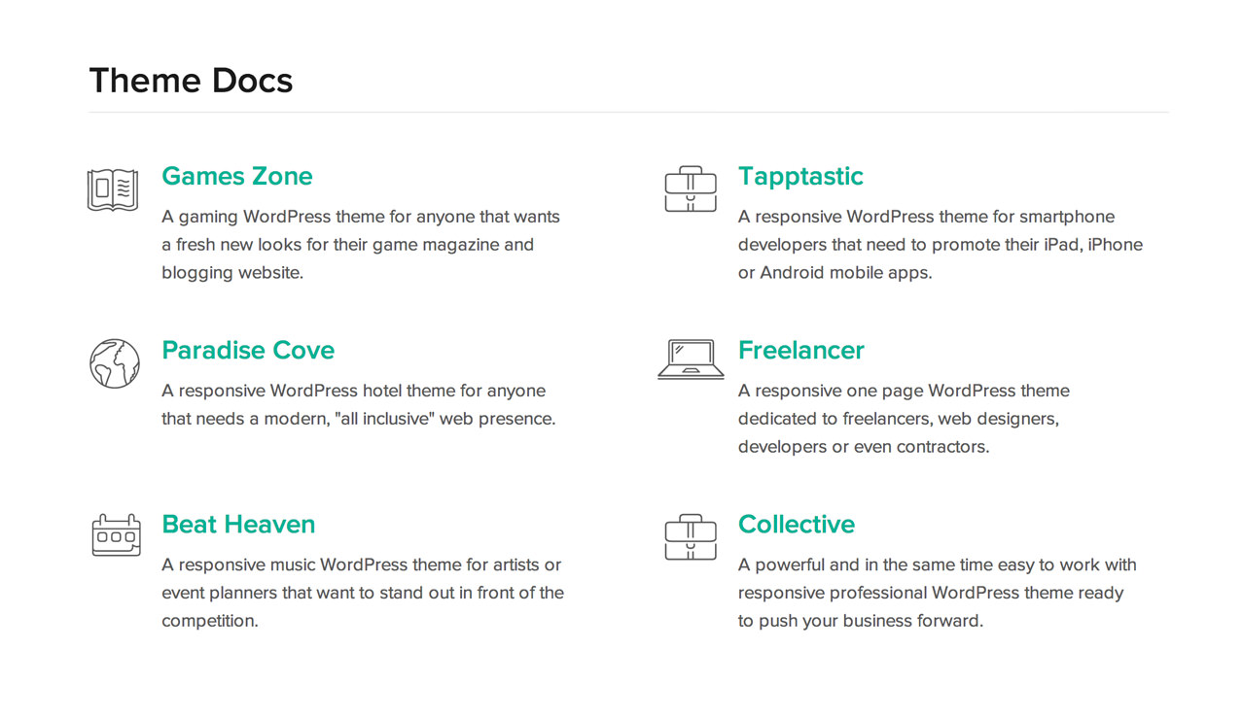Click the briefcase icon next to Collective
The image size is (1243, 718).
tap(691, 537)
